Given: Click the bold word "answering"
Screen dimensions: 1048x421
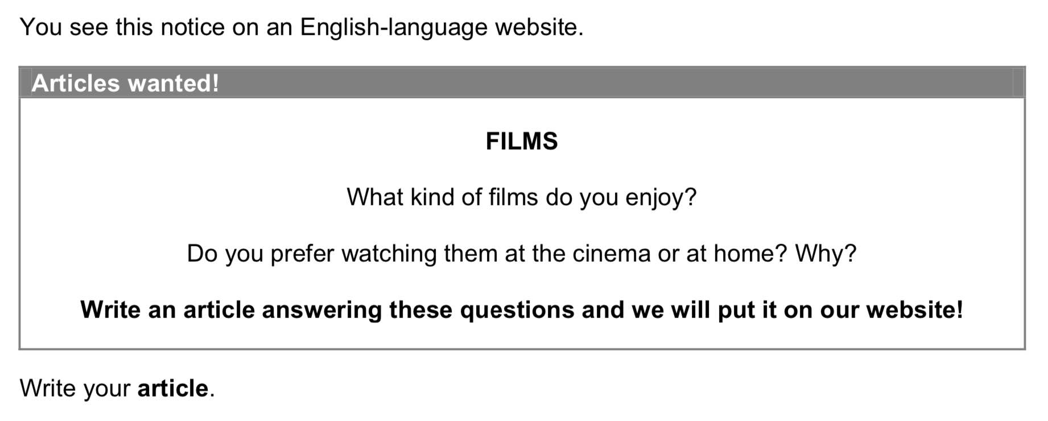Looking at the screenshot, I should click(321, 310).
